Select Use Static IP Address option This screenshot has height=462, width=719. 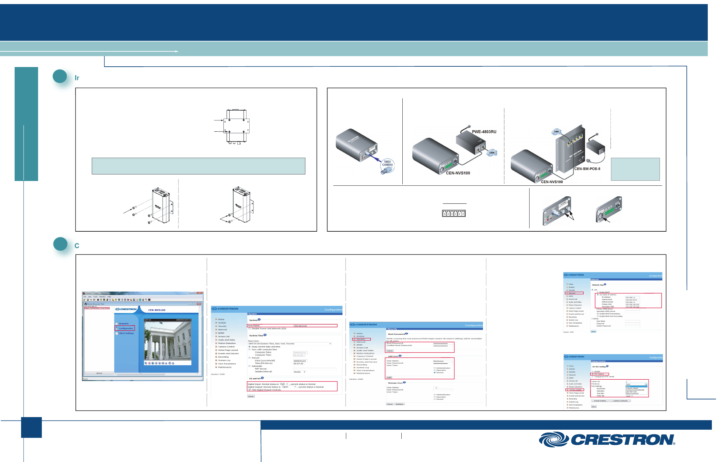[x=598, y=295]
